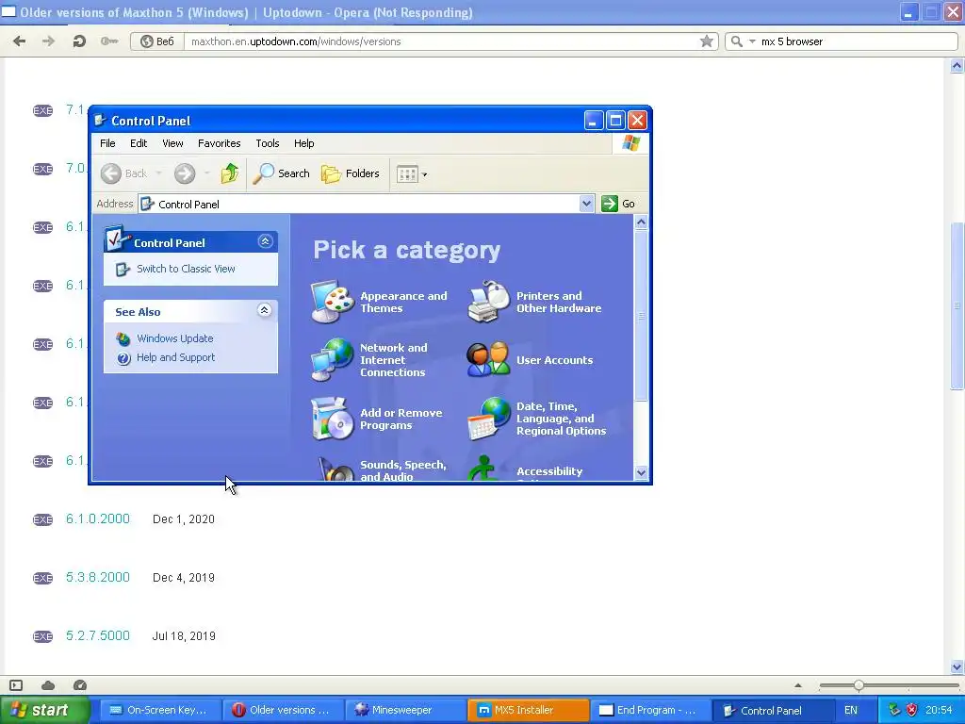The width and height of the screenshot is (965, 724).
Task: Open the Edit menu
Action: [x=139, y=143]
